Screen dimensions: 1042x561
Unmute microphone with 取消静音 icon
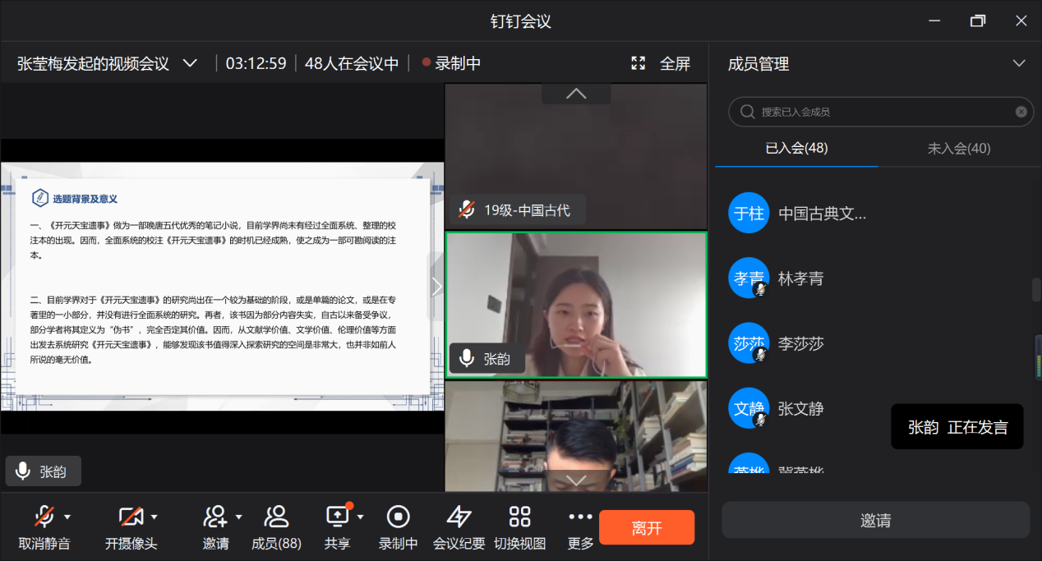[x=44, y=517]
